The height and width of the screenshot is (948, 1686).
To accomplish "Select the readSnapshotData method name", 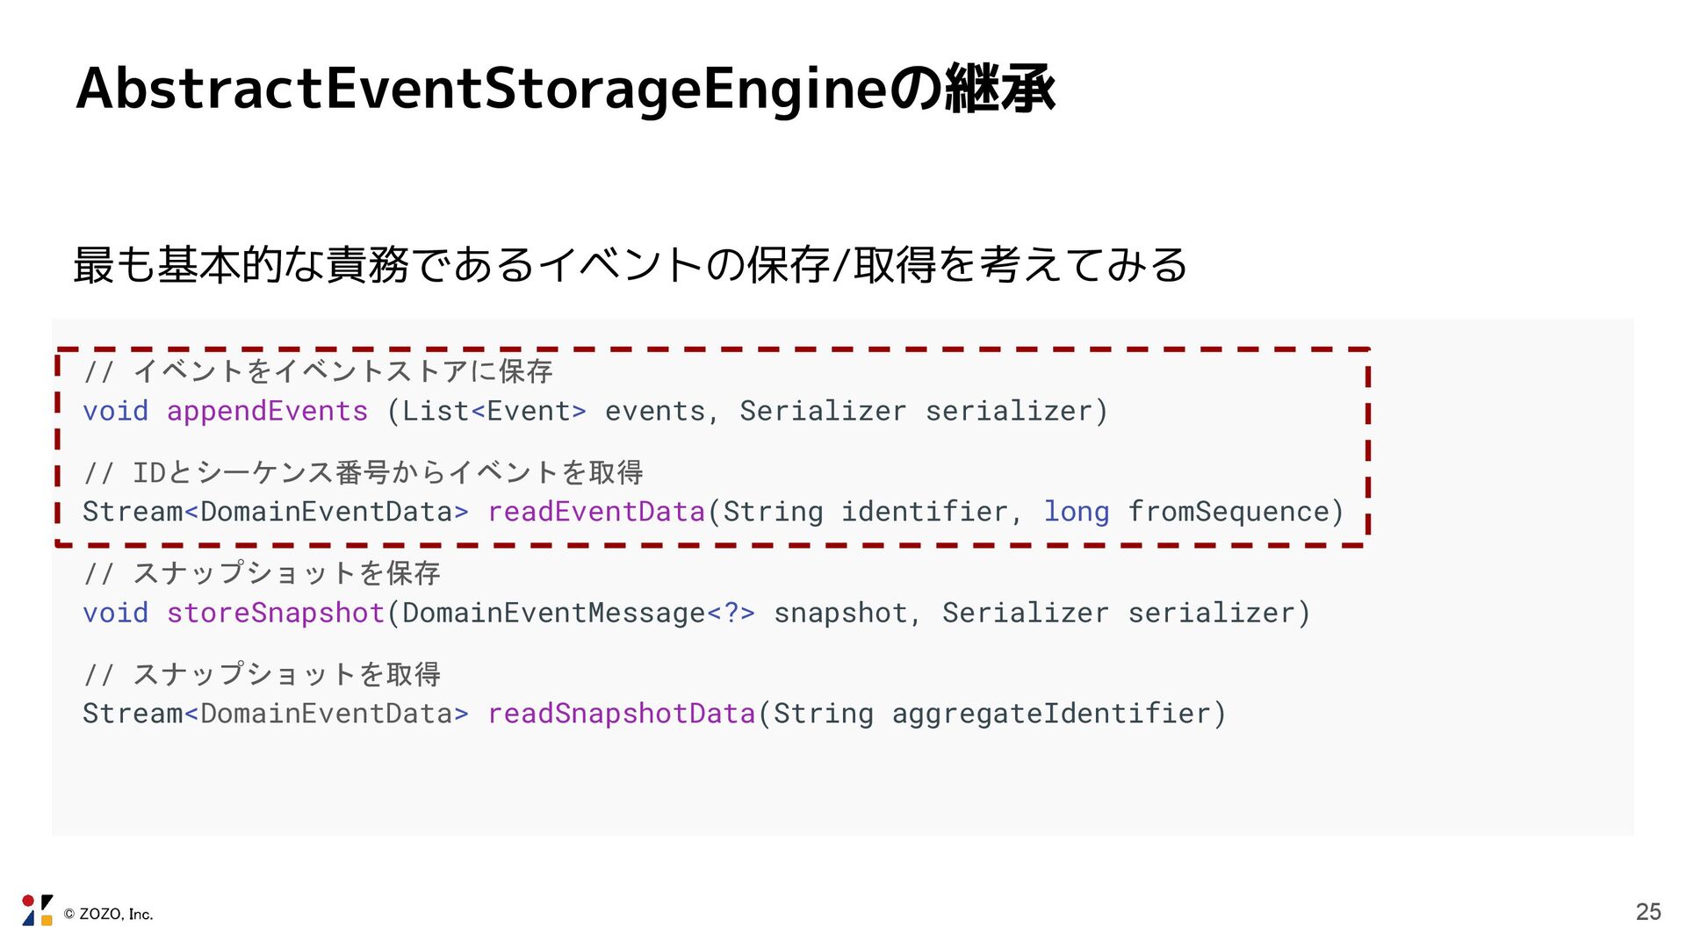I will [x=622, y=714].
